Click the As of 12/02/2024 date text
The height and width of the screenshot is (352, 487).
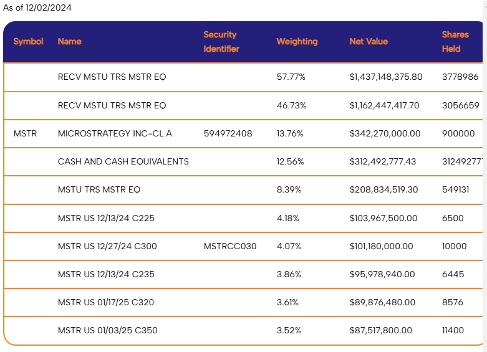(37, 7)
